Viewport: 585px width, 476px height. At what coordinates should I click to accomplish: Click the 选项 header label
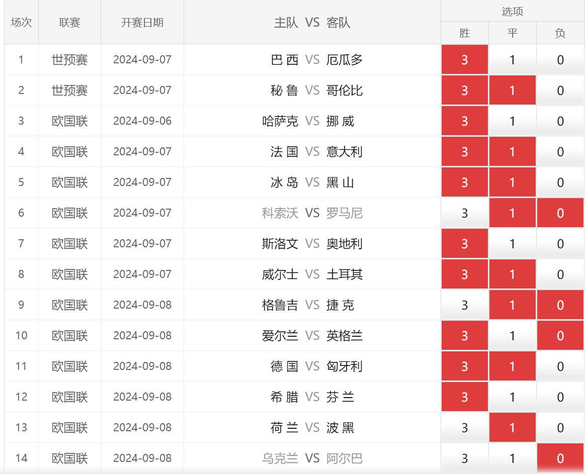tap(512, 11)
